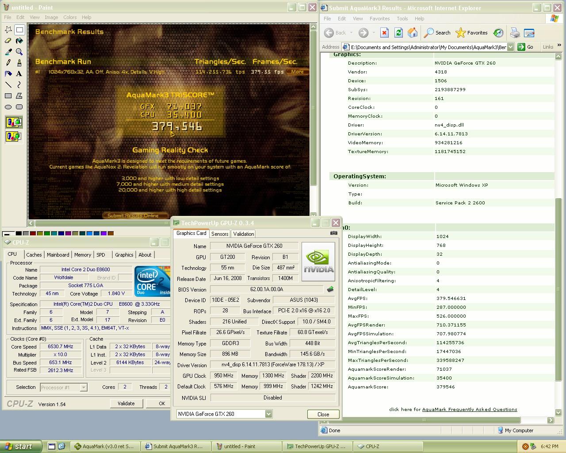This screenshot has width=566, height=453.
Task: Choose the Fill With Color bucket tool
Action: [19, 41]
